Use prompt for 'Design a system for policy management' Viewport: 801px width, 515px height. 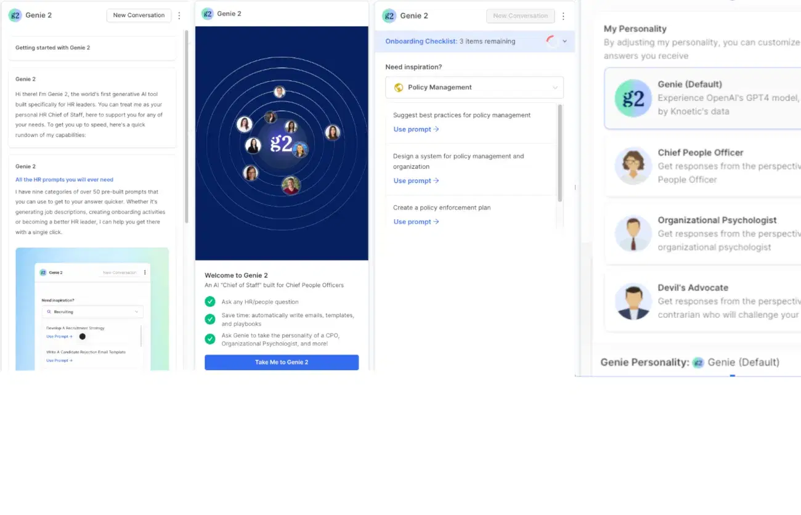416,181
